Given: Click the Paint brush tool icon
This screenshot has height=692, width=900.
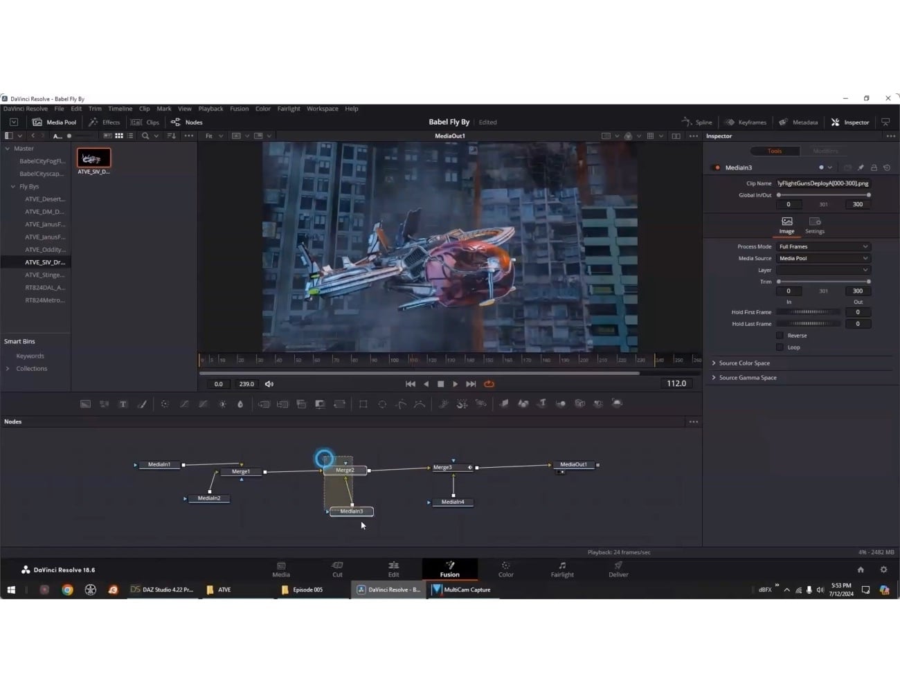Looking at the screenshot, I should [142, 404].
